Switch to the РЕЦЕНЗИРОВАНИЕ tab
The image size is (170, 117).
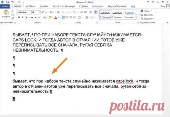point(117,6)
